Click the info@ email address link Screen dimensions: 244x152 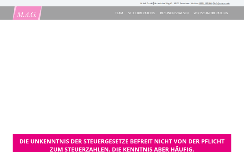pyautogui.click(x=222, y=3)
